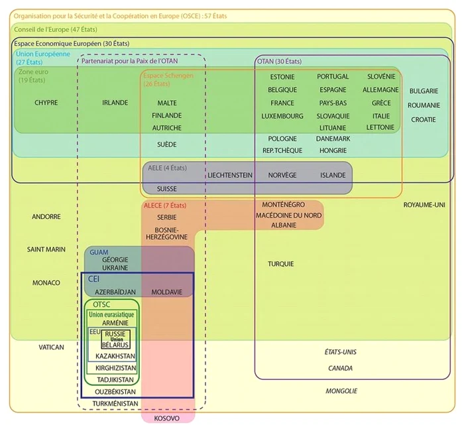The width and height of the screenshot is (464, 429).
Task: Click MOLDAVIE in the diagram
Action: (x=167, y=292)
